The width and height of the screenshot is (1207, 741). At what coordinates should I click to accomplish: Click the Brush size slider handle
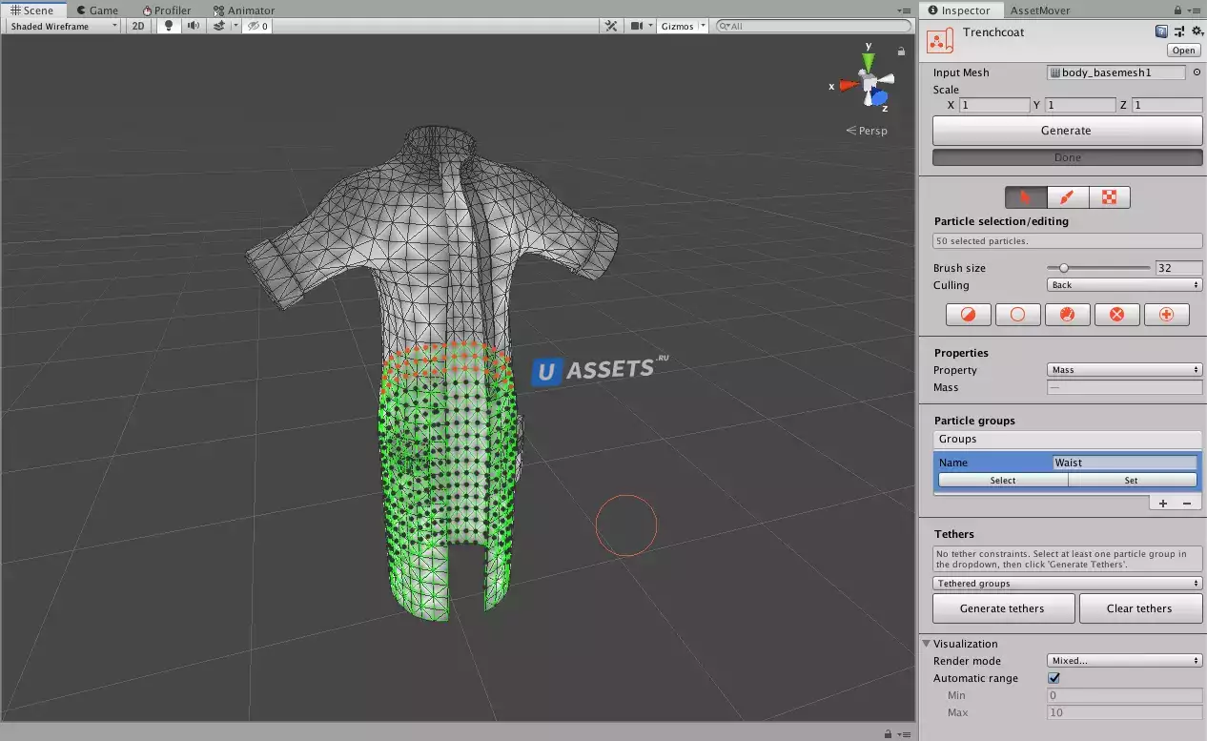click(1064, 268)
